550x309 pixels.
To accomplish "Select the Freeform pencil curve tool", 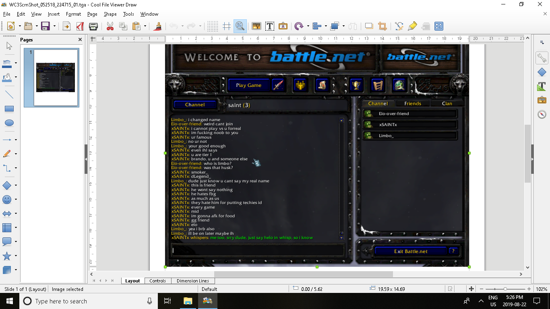I will [7, 154].
